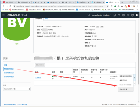This screenshot has height=107, width=140.
Task: Open Cloud Shell icon in header
Action: point(114,15)
